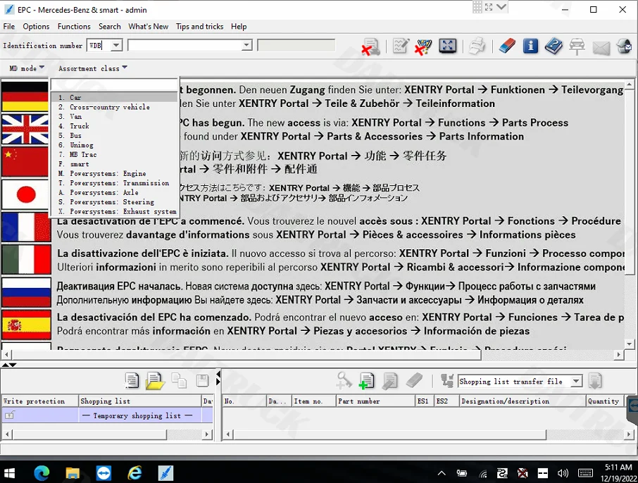Create a new shopping list icon
The width and height of the screenshot is (638, 483).
click(132, 381)
